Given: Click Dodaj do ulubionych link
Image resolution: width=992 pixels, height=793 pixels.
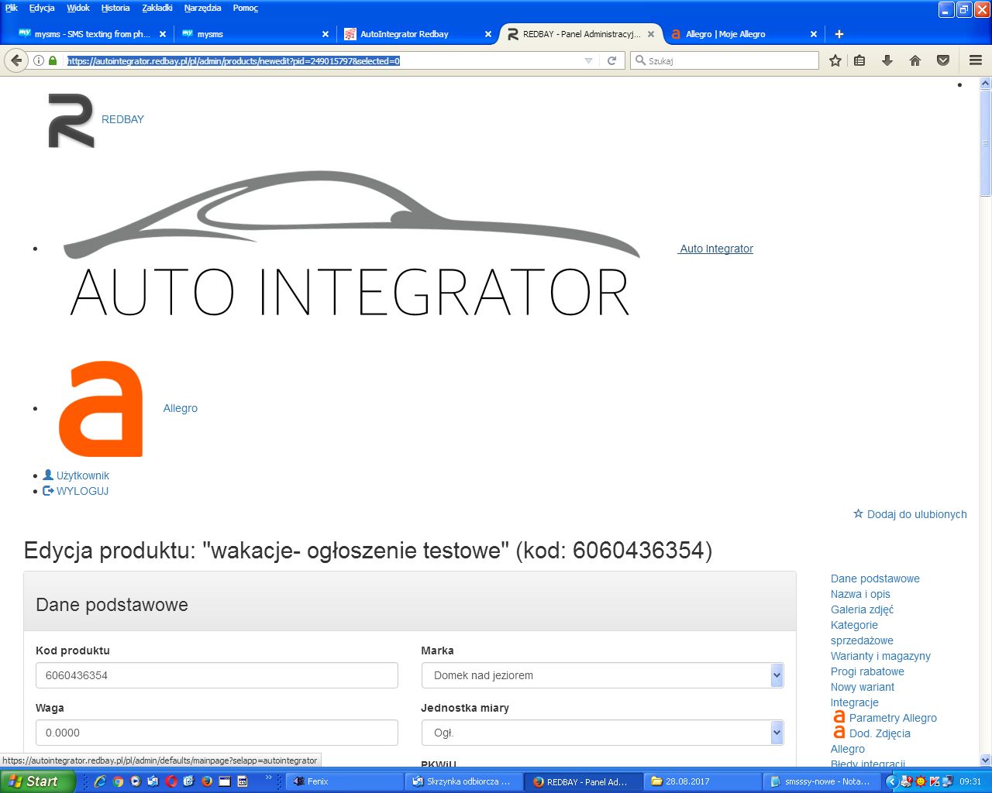Looking at the screenshot, I should pyautogui.click(x=916, y=514).
